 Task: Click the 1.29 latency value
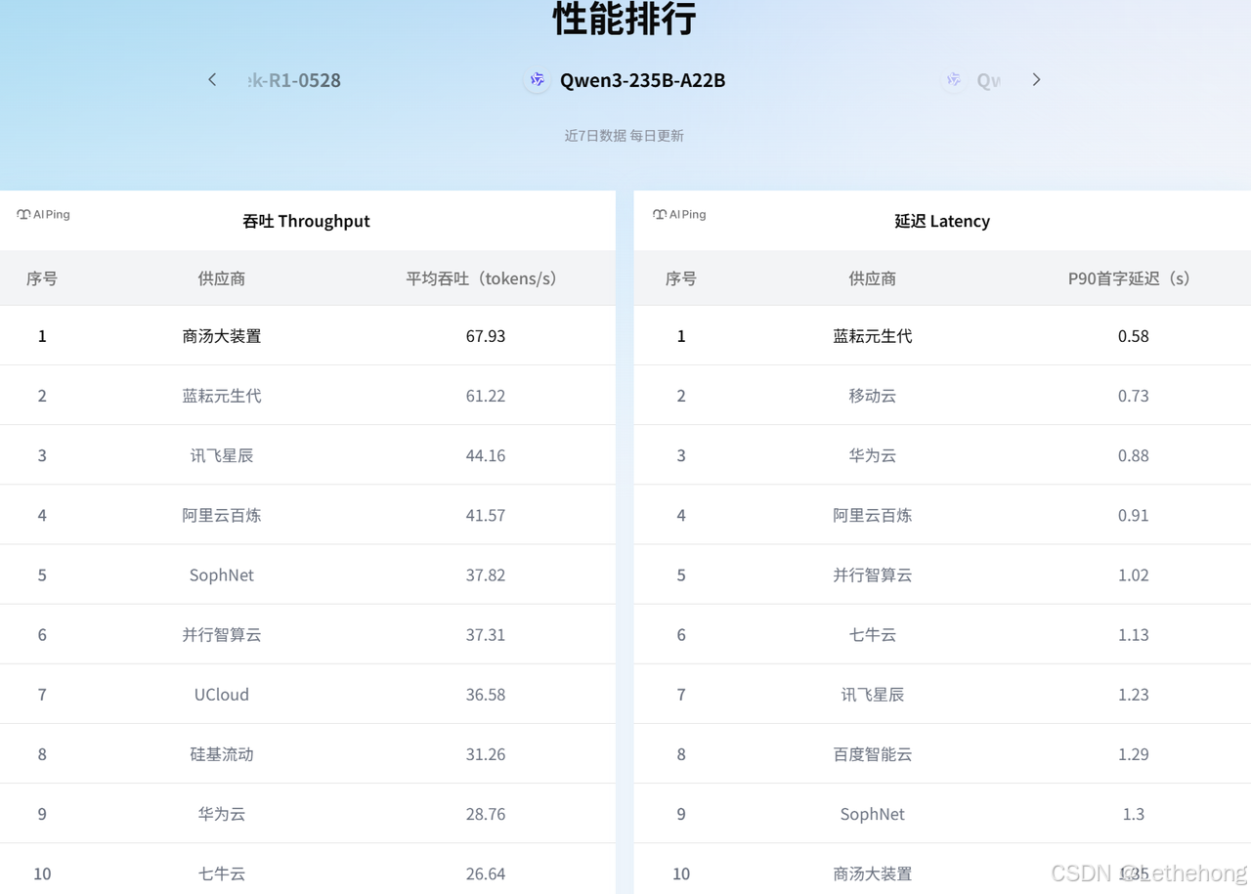coord(1134,753)
